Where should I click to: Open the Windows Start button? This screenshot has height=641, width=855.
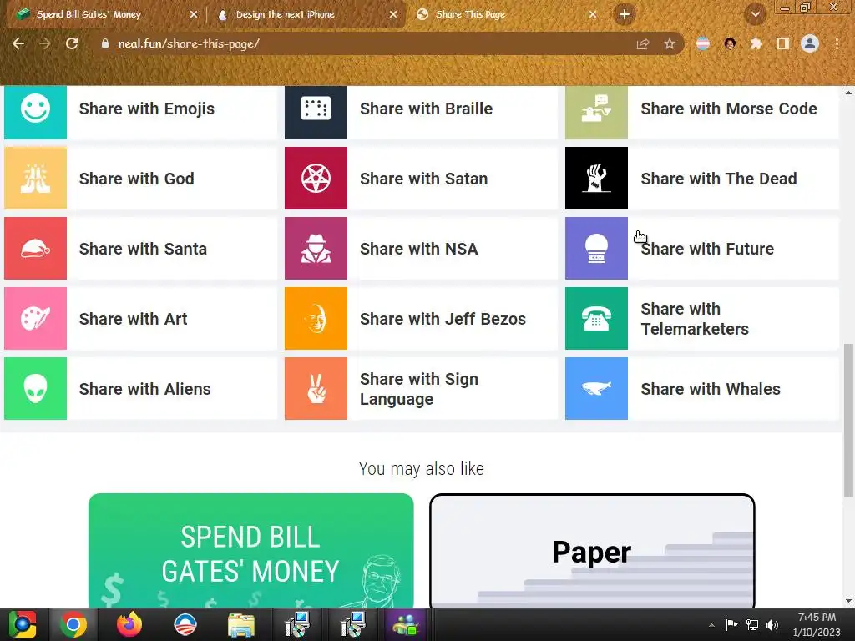[x=21, y=624]
